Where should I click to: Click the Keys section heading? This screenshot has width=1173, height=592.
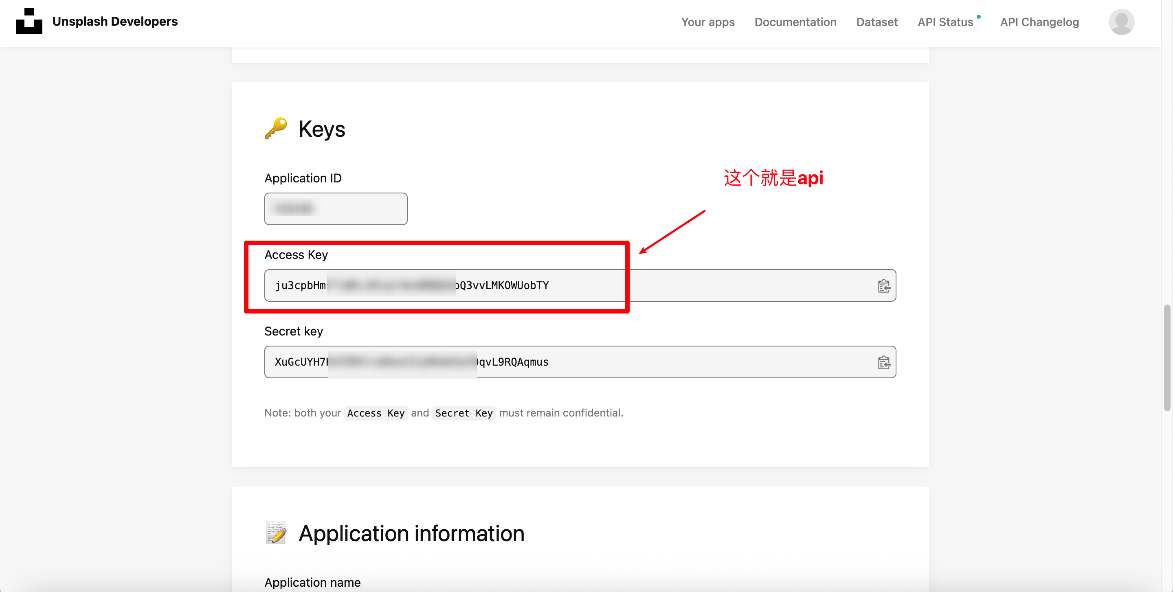[x=321, y=129]
